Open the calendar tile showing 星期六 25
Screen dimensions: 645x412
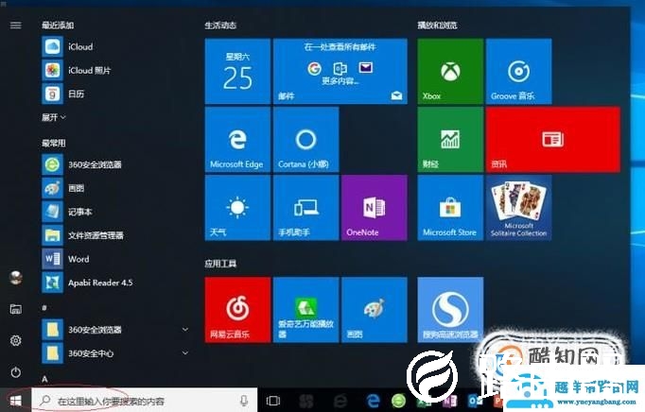pyautogui.click(x=237, y=71)
